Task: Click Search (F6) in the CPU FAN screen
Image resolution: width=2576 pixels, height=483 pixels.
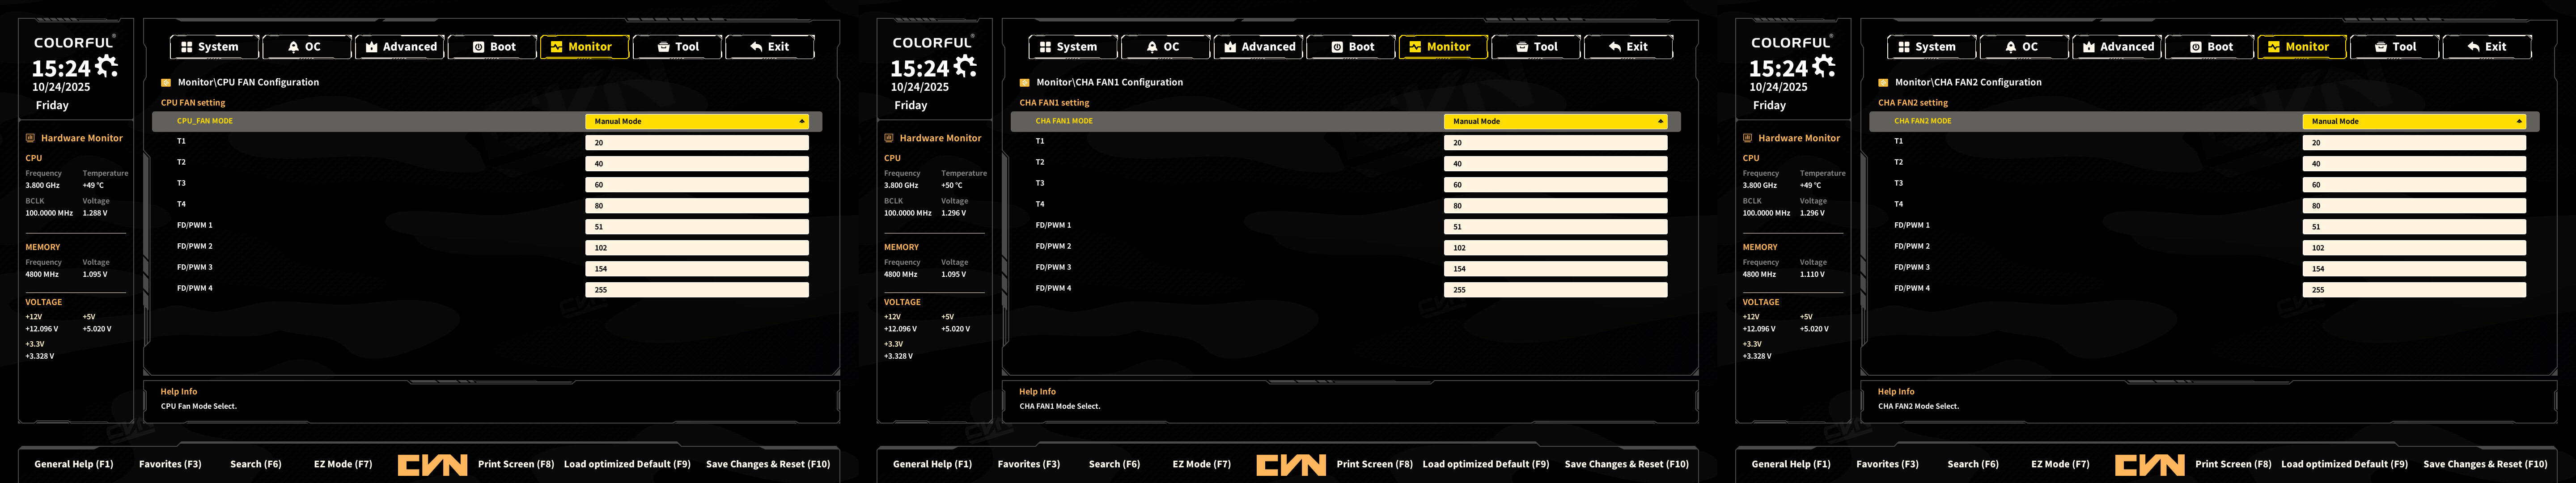Action: [255, 464]
